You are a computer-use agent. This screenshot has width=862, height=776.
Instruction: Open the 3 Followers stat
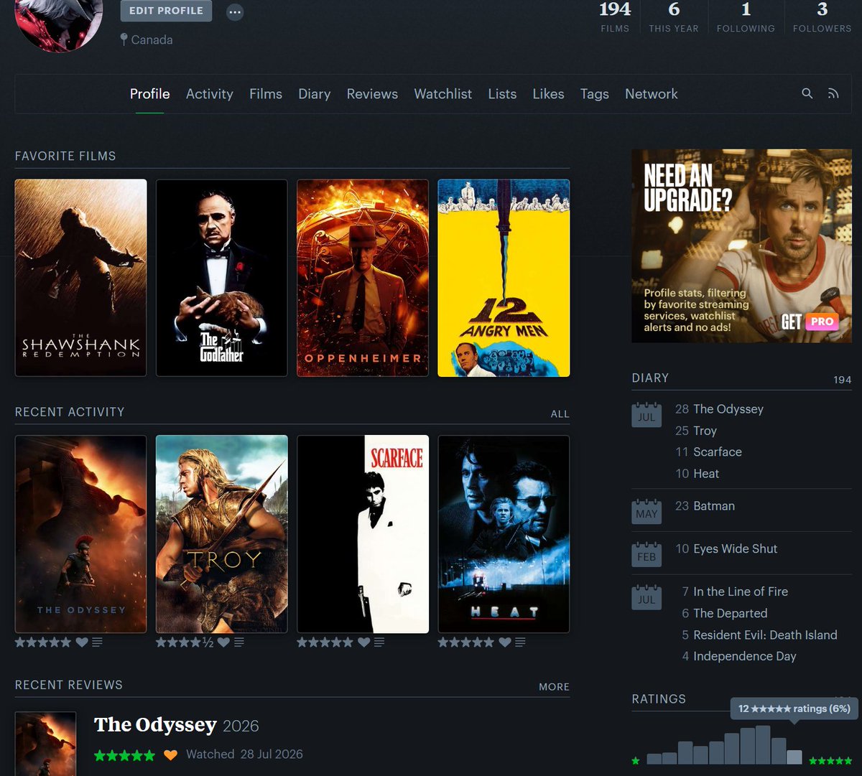click(822, 17)
